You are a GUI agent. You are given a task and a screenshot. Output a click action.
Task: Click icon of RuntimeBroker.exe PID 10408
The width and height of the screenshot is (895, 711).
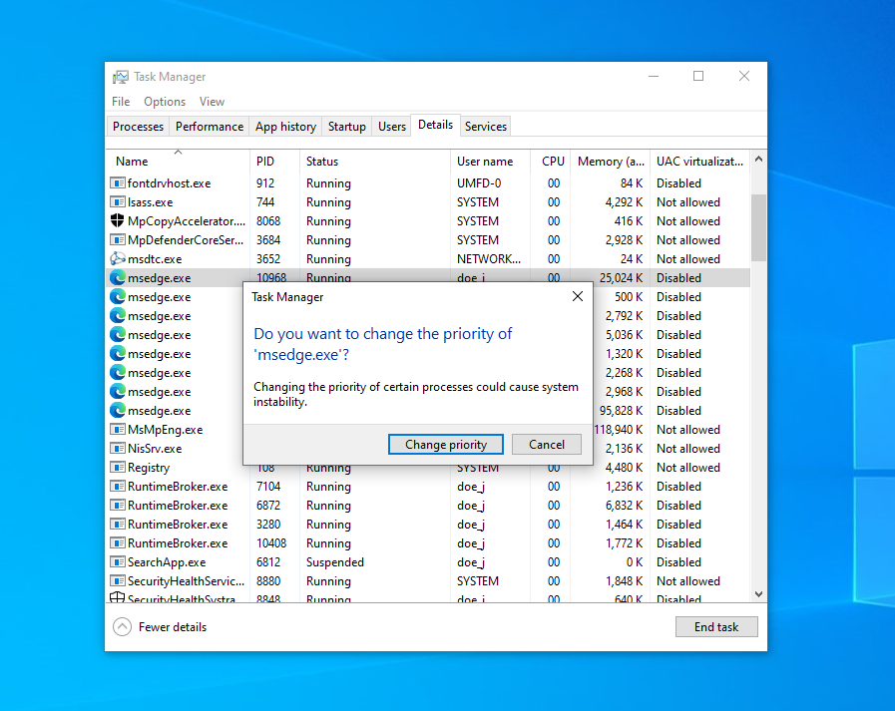point(117,542)
